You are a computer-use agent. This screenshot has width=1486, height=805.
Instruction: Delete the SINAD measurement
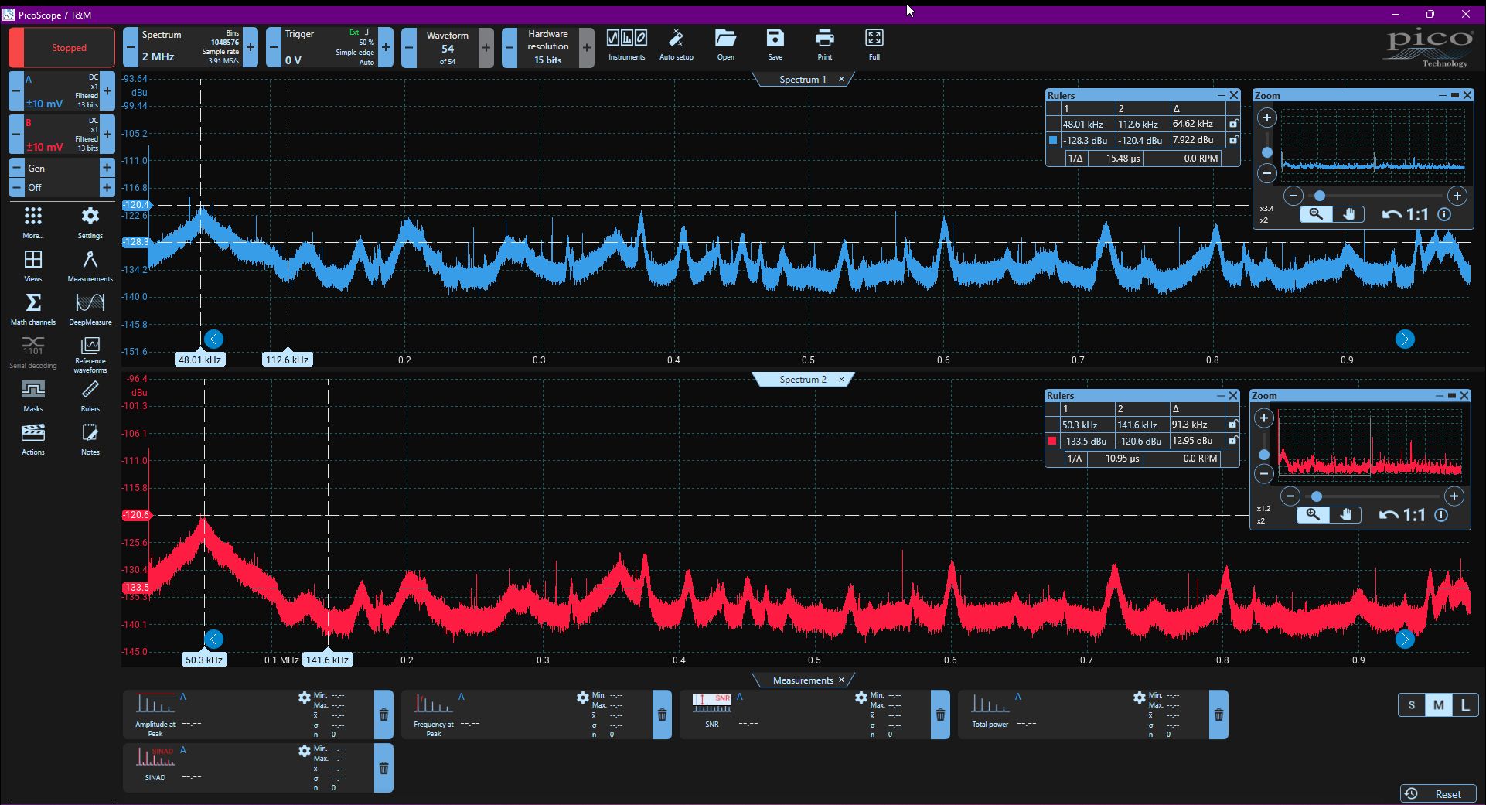click(383, 768)
